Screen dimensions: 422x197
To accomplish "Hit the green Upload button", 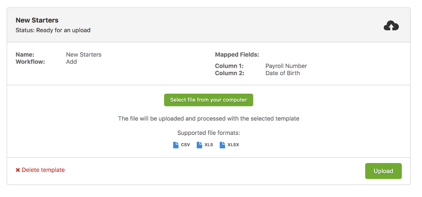I will click(x=383, y=171).
